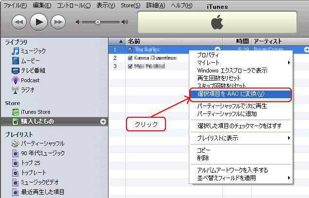Open the パーティーシャッフル playlist
The width and height of the screenshot is (309, 198).
(38, 144)
